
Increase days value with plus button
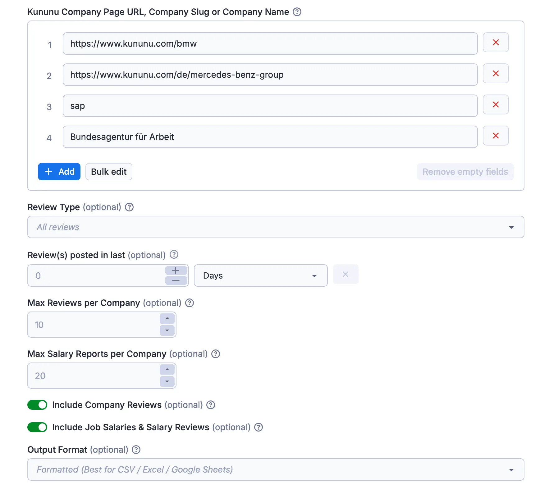176,270
